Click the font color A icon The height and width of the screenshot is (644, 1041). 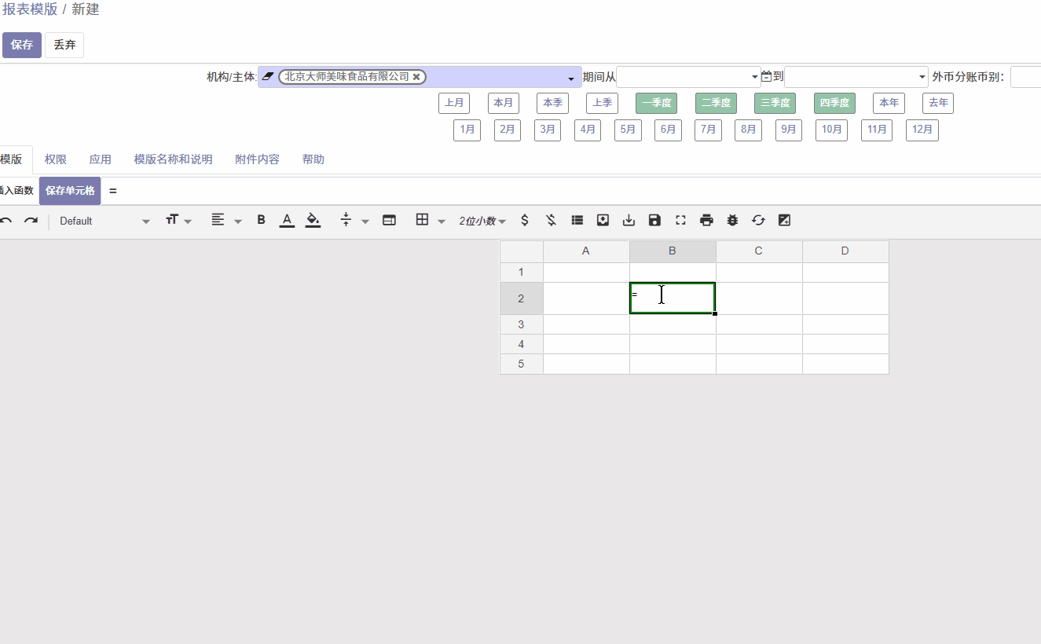288,221
